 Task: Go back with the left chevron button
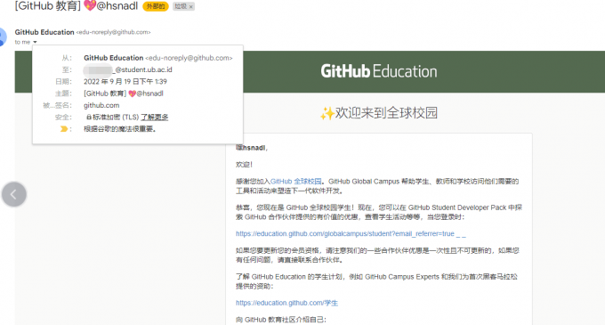[x=14, y=194]
